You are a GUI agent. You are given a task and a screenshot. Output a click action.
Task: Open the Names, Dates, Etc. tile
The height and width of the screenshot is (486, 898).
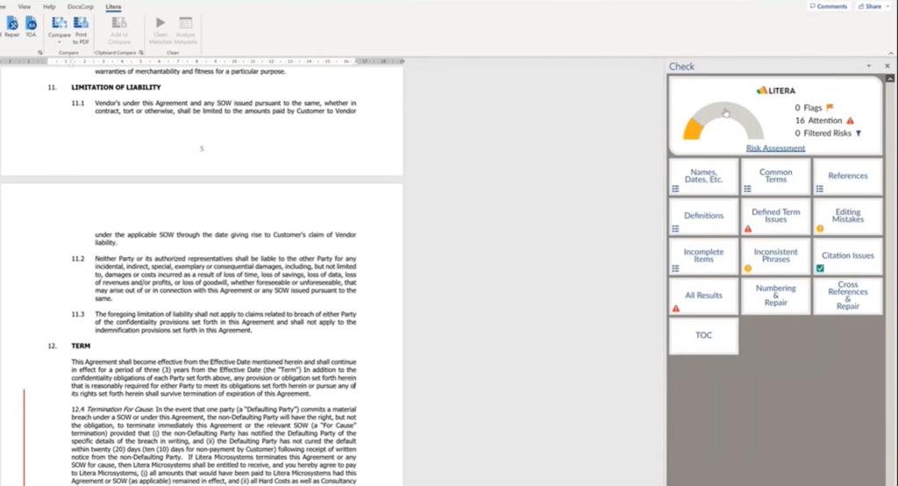[x=703, y=176]
